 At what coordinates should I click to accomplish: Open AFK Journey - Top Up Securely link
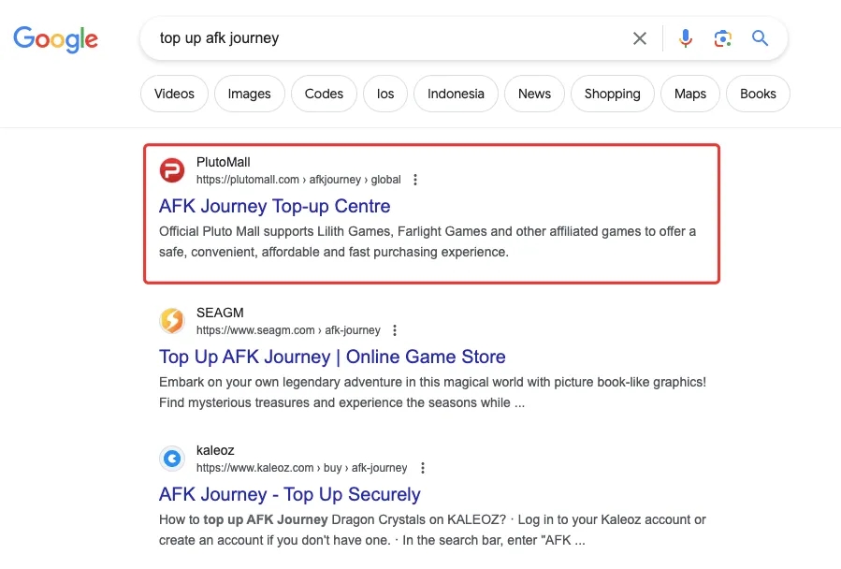tap(289, 494)
